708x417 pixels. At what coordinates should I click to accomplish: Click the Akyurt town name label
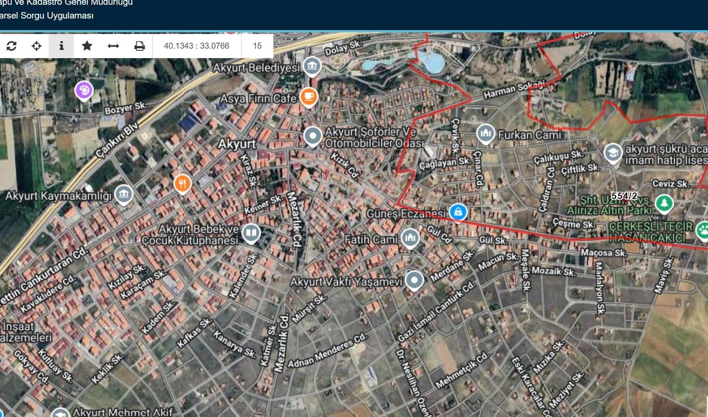pos(237,144)
